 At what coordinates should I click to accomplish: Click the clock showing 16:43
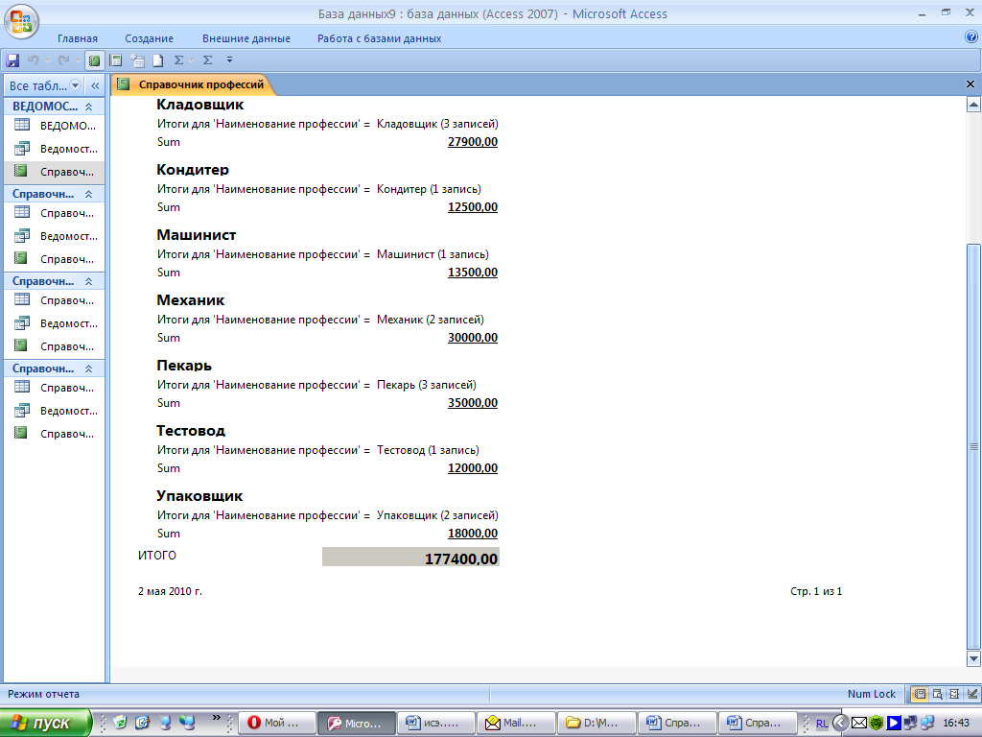point(956,724)
